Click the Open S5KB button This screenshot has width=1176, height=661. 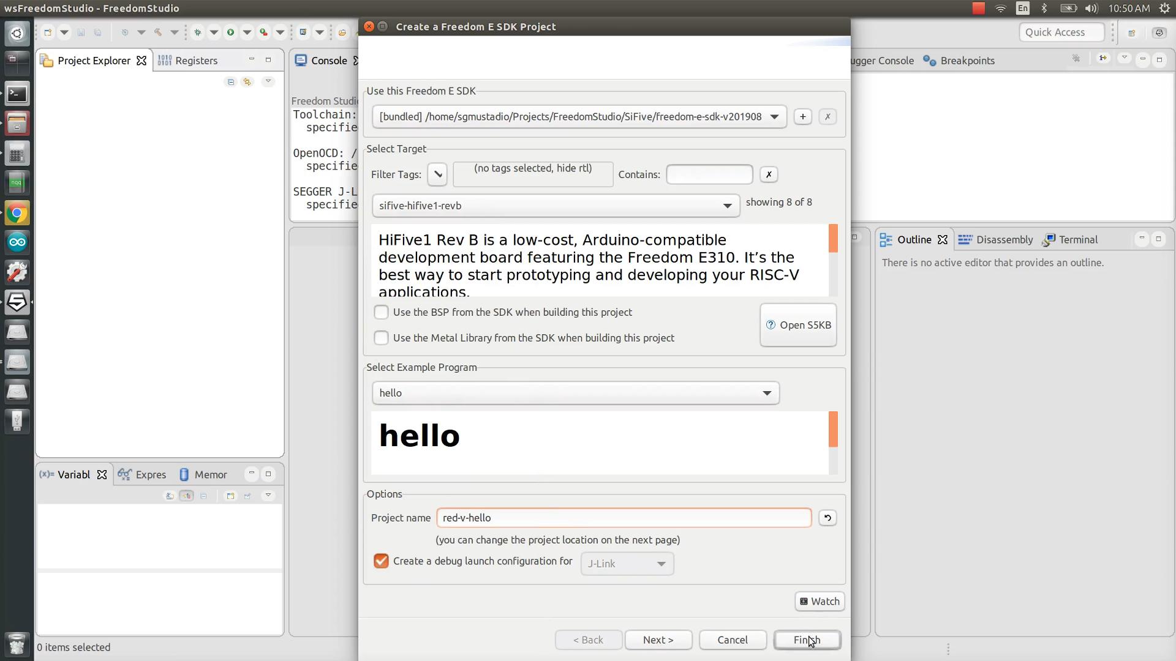pyautogui.click(x=798, y=325)
